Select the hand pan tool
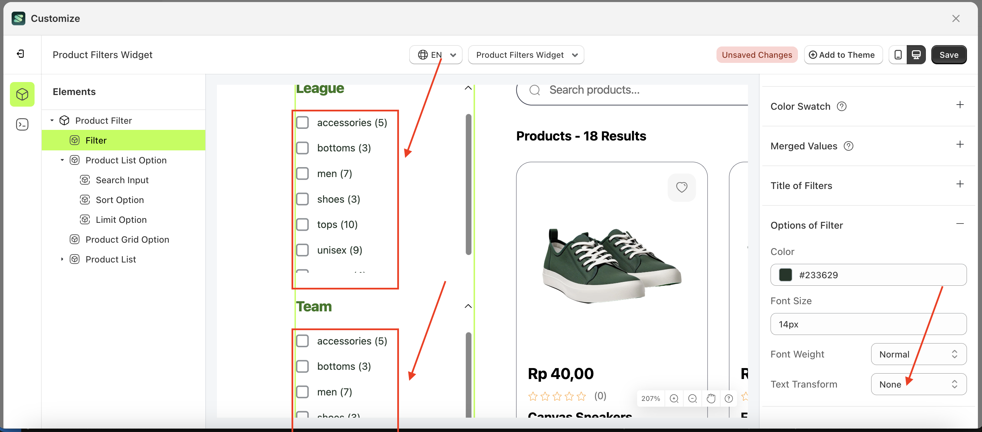Screen dimensions: 982x432 click(711, 398)
